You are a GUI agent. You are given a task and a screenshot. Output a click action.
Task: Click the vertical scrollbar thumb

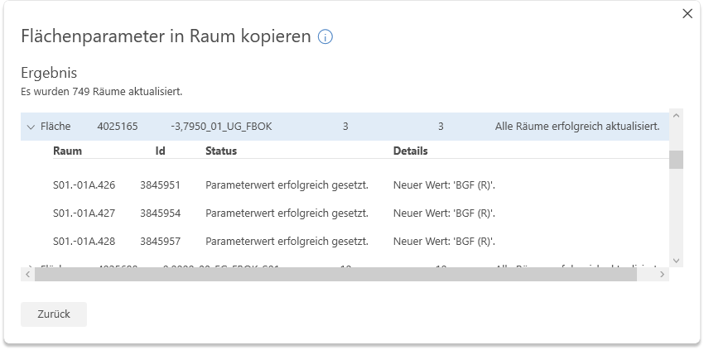(676, 159)
